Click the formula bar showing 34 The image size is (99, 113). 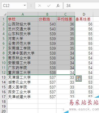tap(81, 6)
